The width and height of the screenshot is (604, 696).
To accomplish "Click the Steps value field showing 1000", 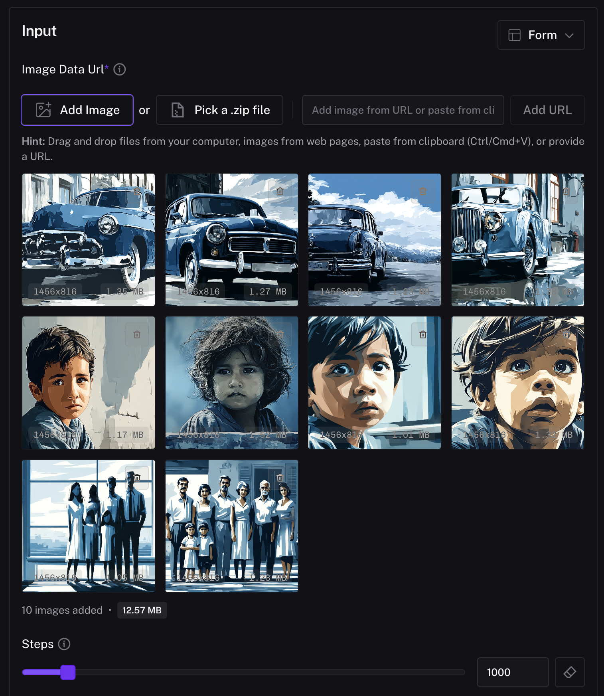I will (x=512, y=672).
